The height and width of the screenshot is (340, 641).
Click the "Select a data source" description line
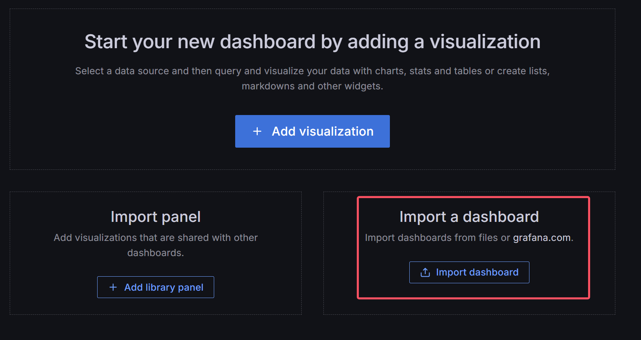(x=312, y=71)
